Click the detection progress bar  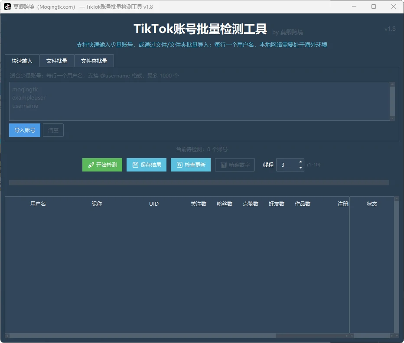click(x=199, y=183)
